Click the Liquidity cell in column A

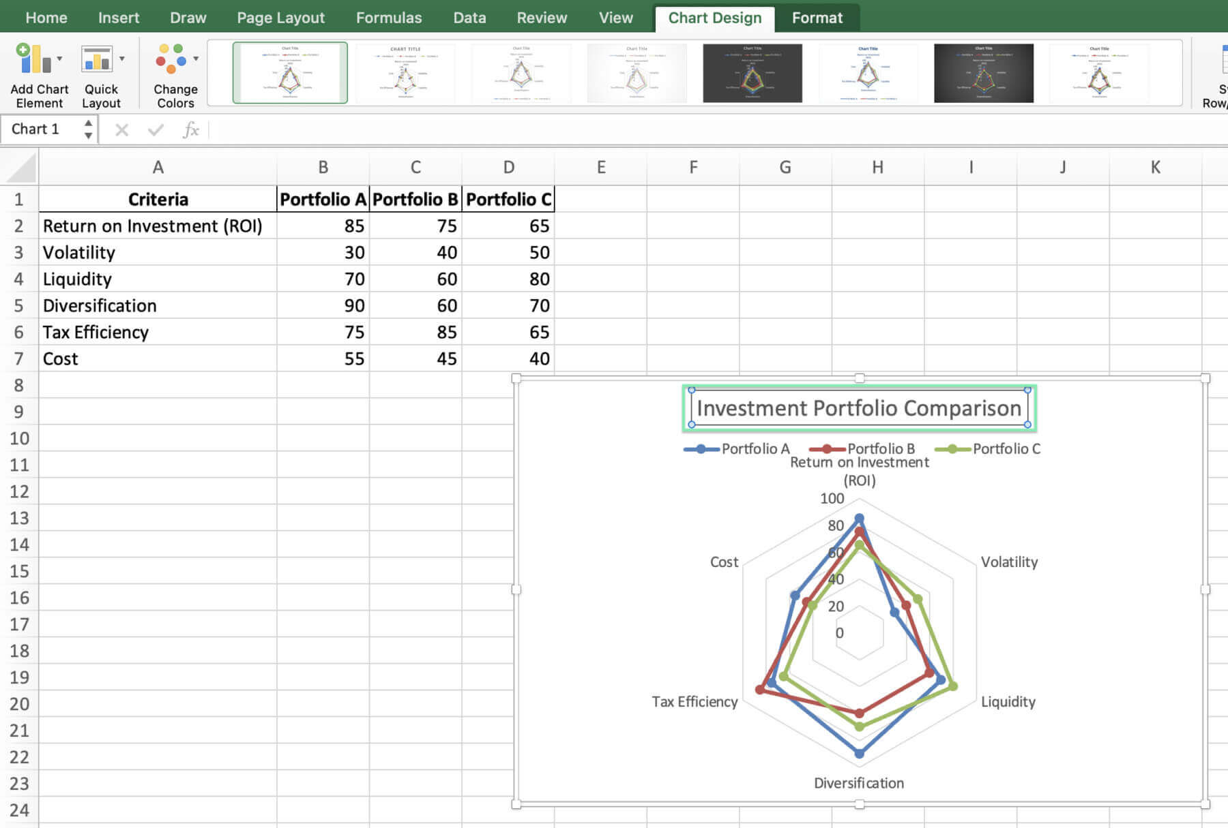158,279
